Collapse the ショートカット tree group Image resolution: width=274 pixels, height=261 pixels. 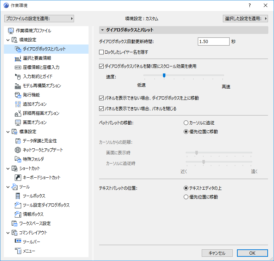click(x=8, y=169)
